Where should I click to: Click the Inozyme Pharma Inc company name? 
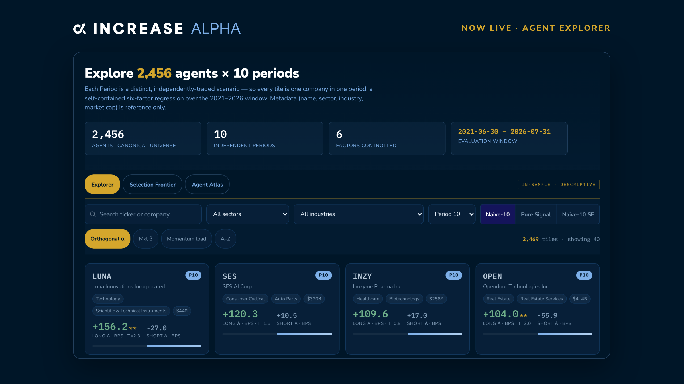(x=377, y=286)
